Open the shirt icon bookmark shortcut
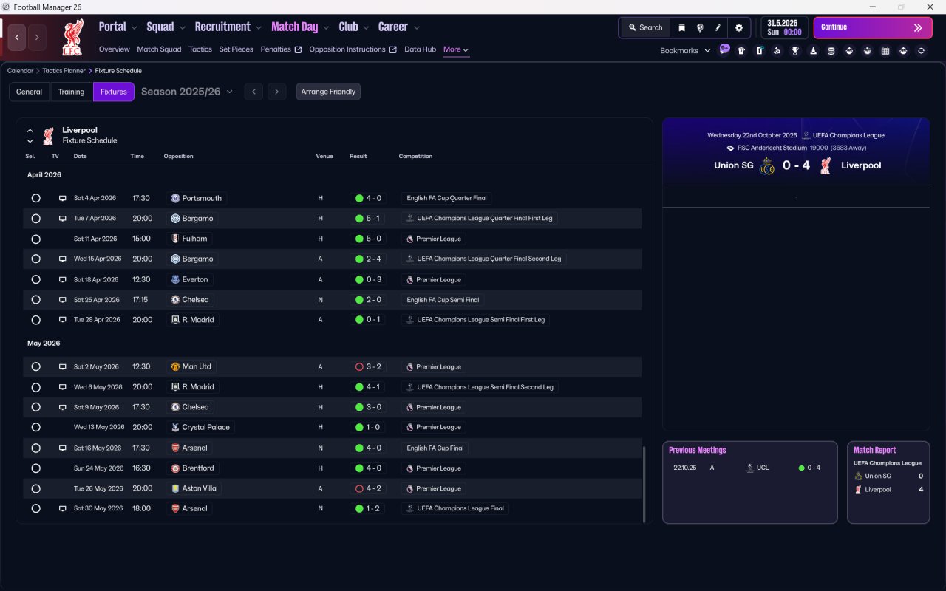 point(741,51)
